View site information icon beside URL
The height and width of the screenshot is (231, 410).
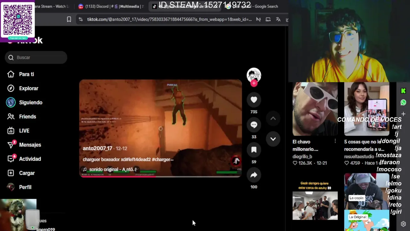point(80,20)
